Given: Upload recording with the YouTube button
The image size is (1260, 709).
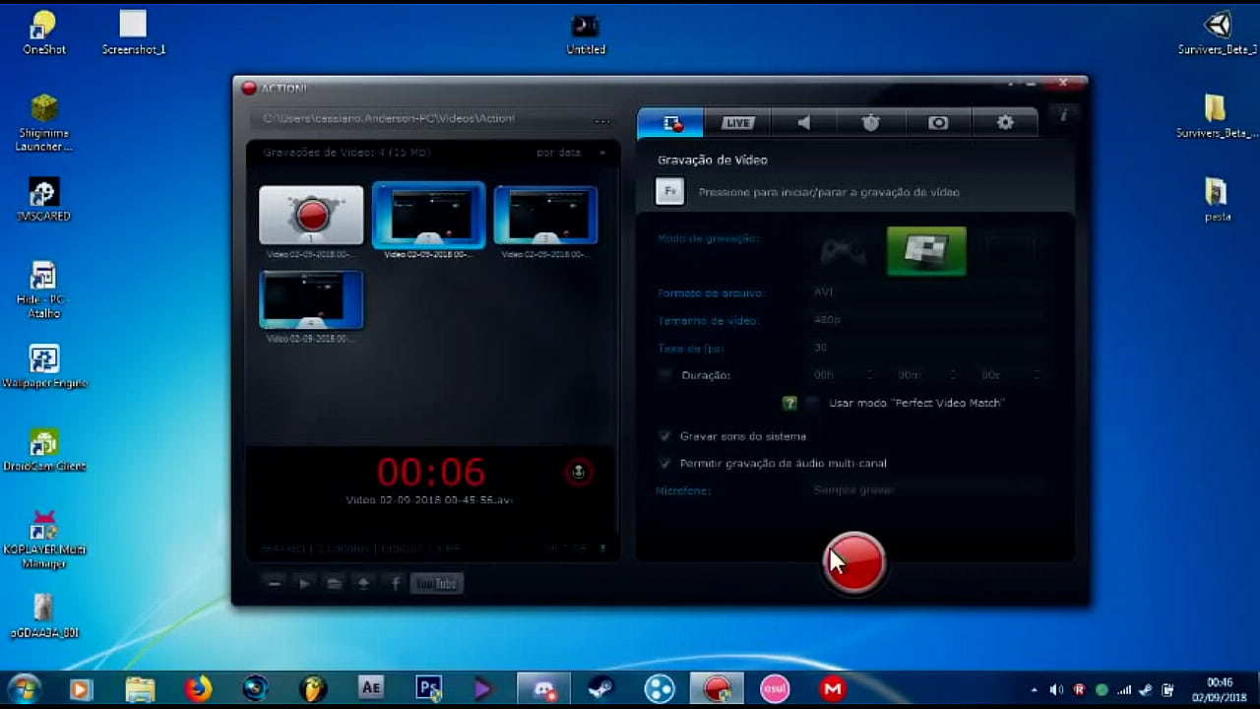Looking at the screenshot, I should (436, 584).
